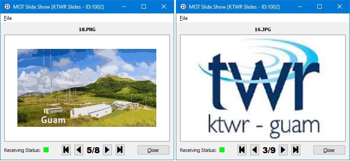Click green receiving status indicator in right window
Image resolution: width=350 pixels, height=161 pixels.
pos(222,150)
